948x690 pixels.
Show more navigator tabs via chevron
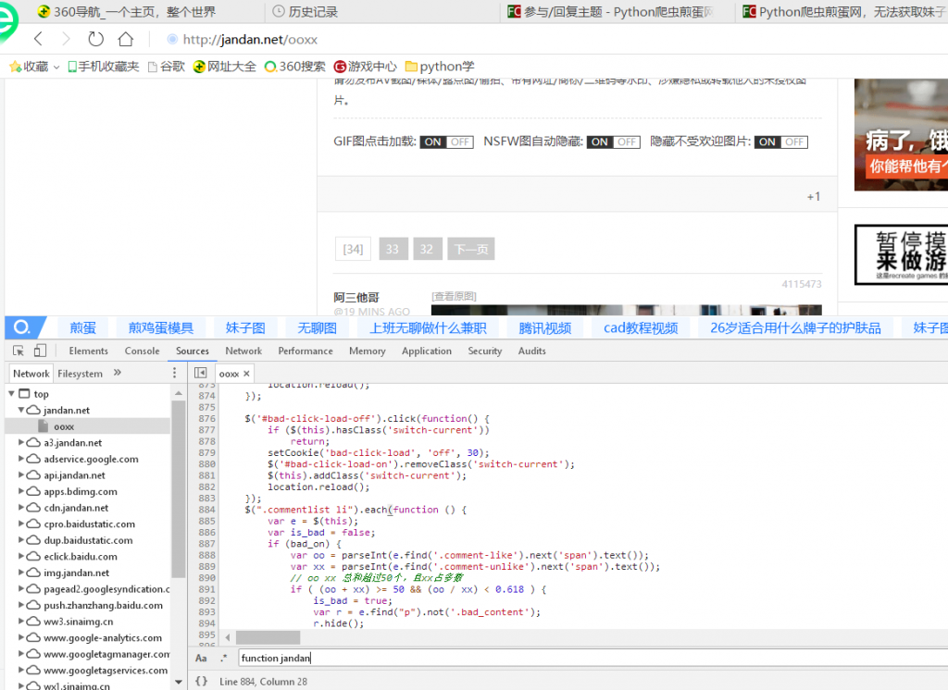(x=118, y=373)
